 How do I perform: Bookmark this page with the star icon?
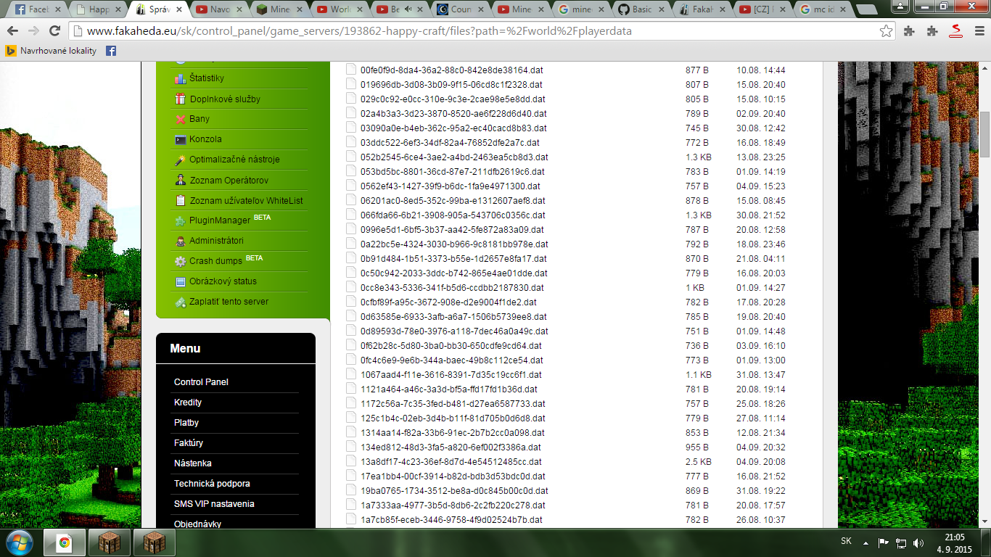pos(886,31)
